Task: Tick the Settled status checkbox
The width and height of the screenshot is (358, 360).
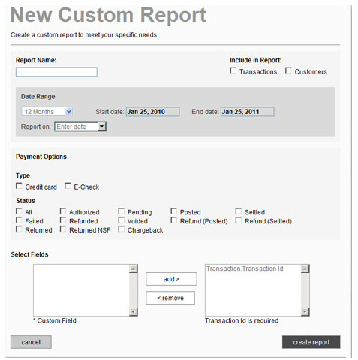Action: click(238, 211)
